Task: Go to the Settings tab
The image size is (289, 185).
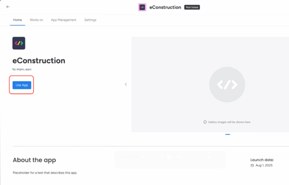Action: [x=90, y=20]
